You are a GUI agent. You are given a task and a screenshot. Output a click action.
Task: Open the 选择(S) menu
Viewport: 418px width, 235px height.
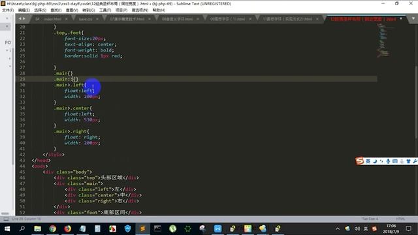pos(40,10)
